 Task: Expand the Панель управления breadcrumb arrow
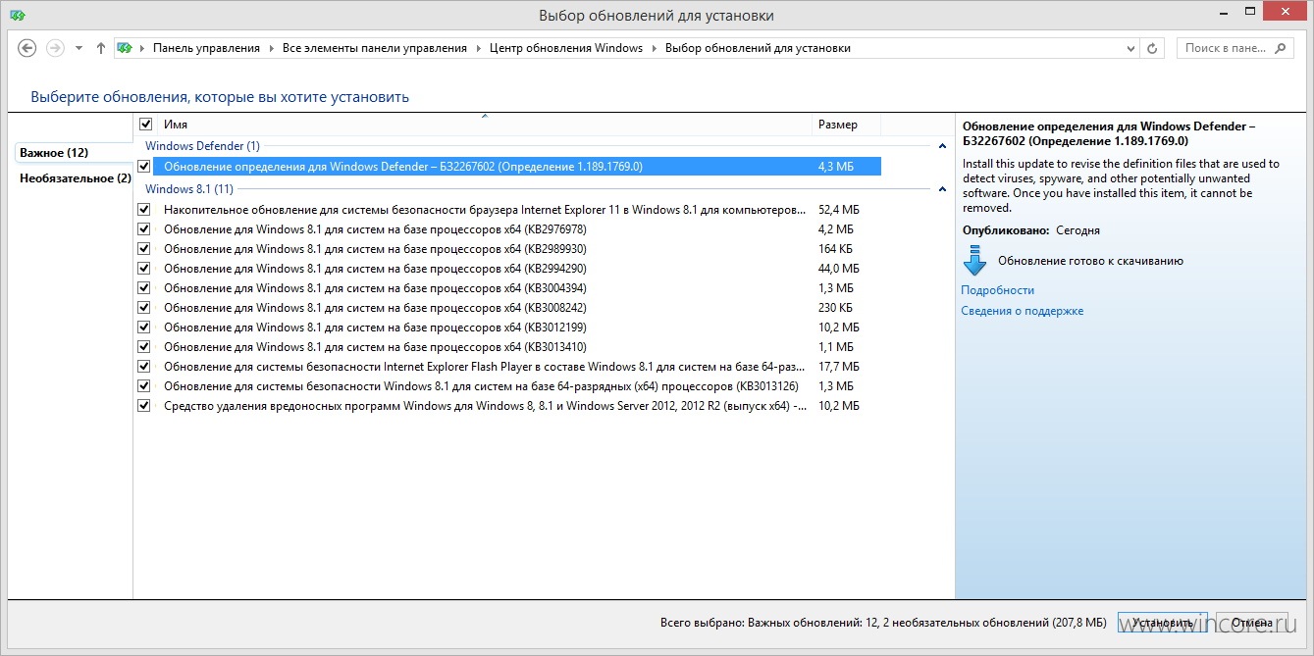272,48
